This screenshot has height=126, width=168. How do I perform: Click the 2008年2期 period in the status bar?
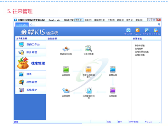tap(134, 122)
